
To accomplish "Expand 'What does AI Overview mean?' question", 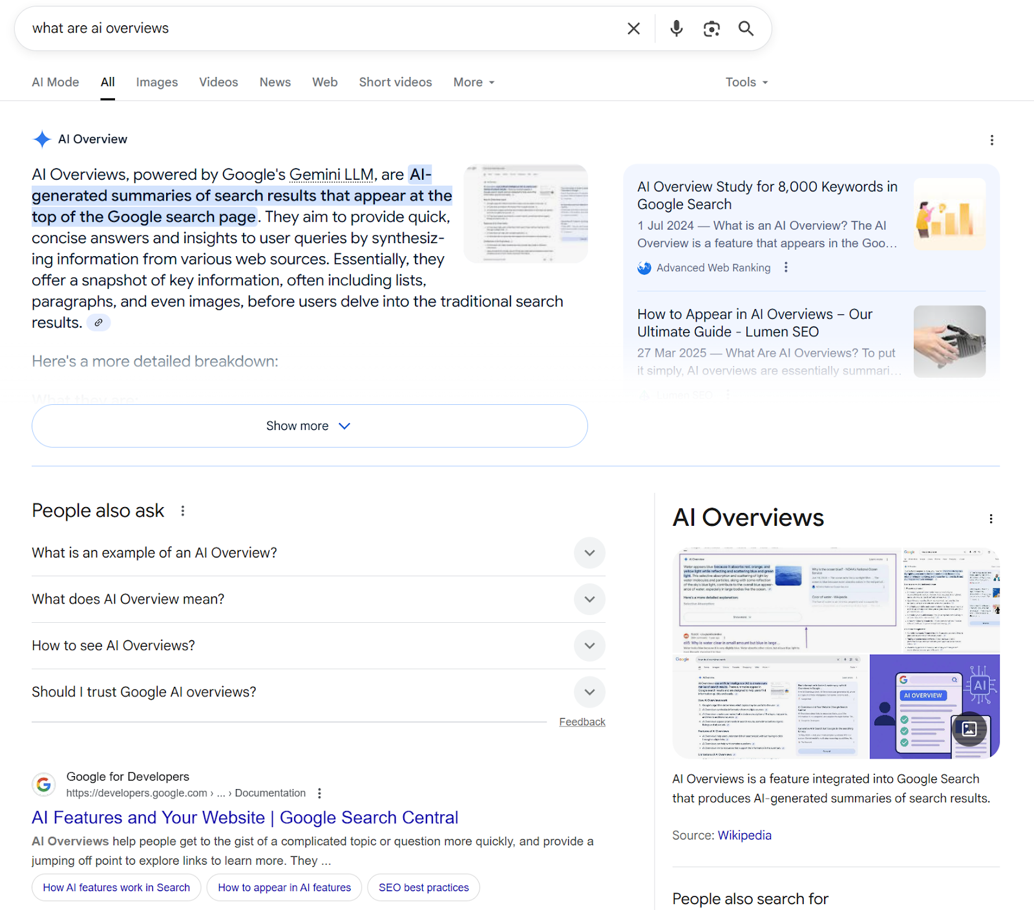I will [589, 599].
